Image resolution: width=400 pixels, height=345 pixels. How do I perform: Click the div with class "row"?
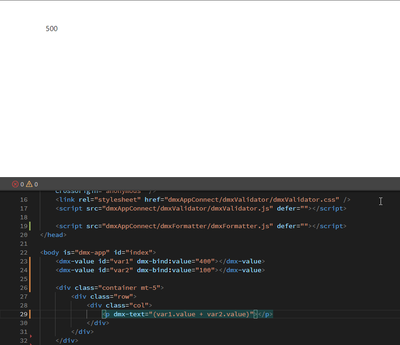pos(104,296)
